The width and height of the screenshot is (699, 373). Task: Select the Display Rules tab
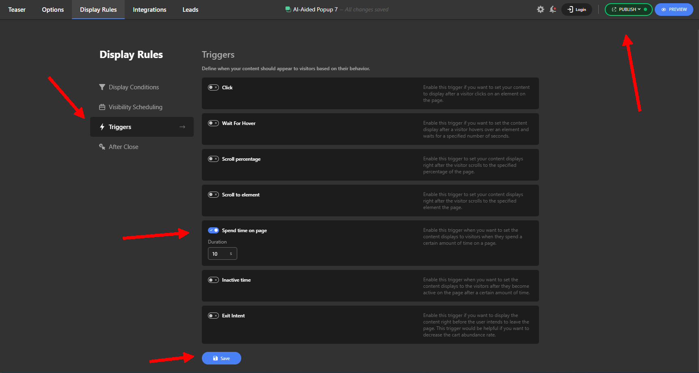(98, 10)
